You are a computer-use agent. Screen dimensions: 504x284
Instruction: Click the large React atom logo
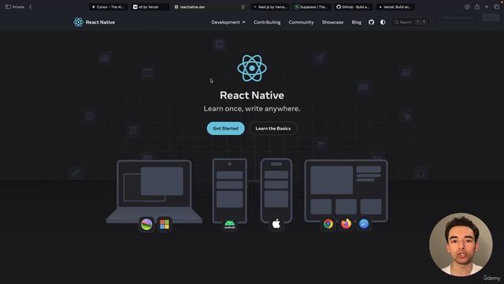(x=252, y=69)
